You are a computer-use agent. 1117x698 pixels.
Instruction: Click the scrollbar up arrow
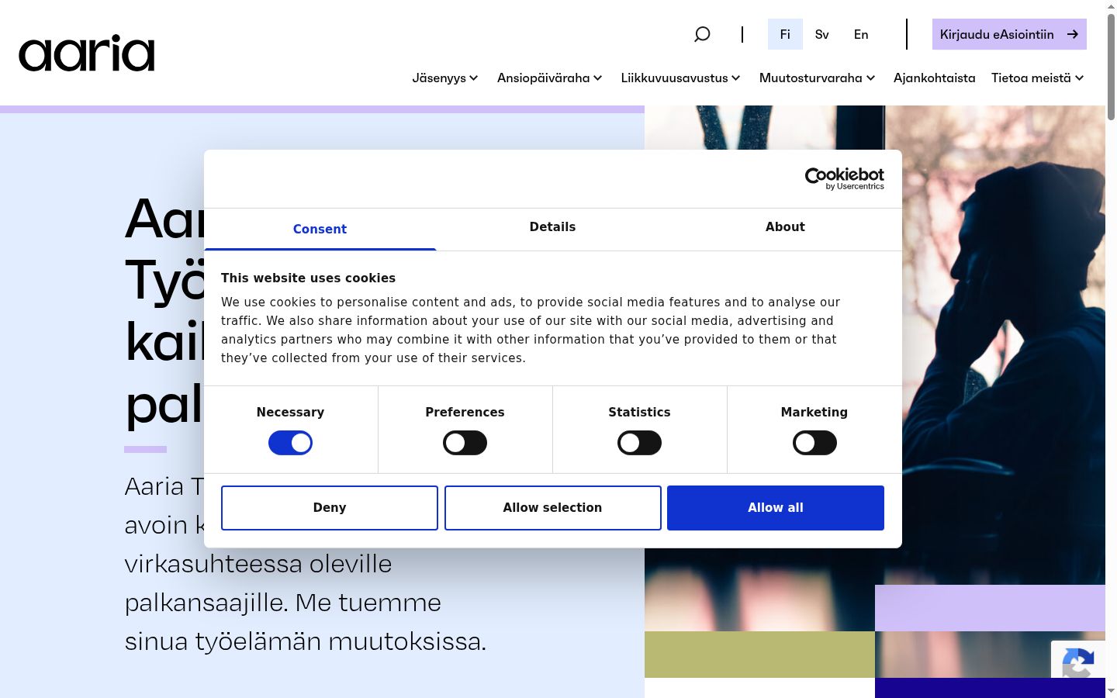click(x=1111, y=6)
